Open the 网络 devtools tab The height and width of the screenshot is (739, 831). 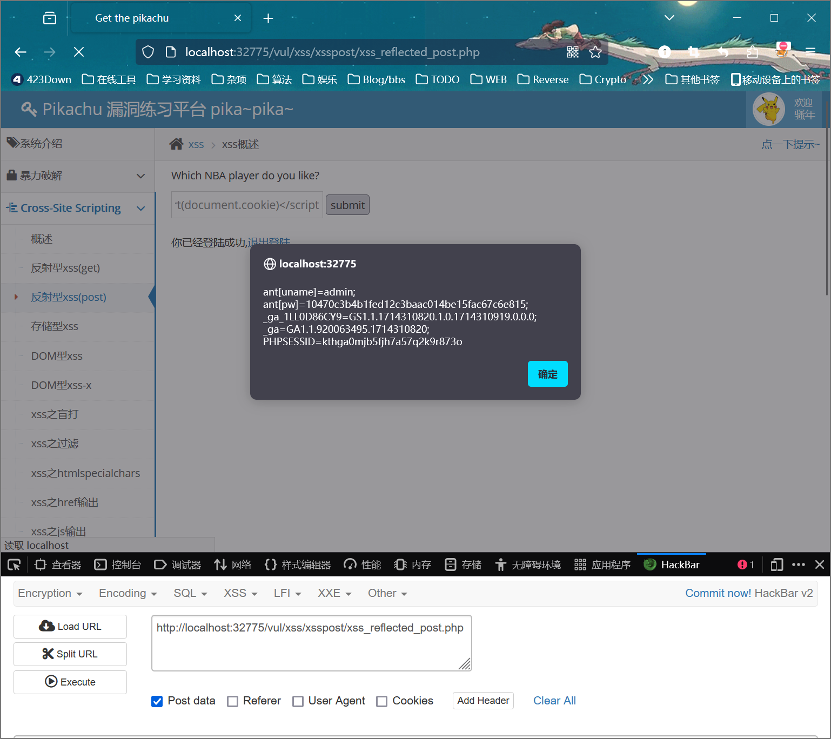233,565
